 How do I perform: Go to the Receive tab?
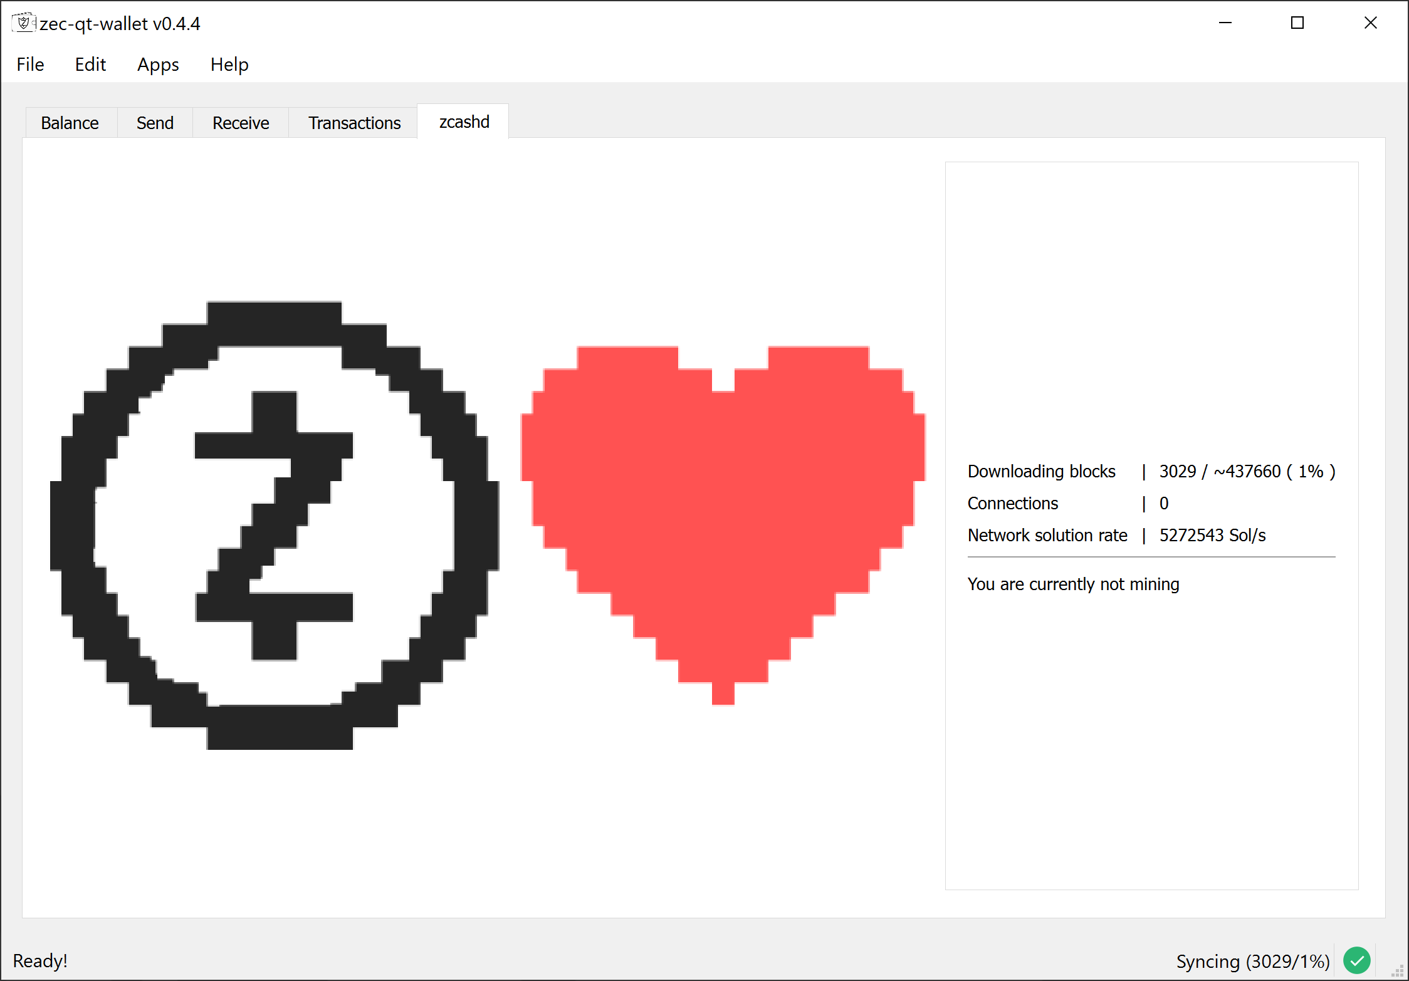[x=241, y=123]
